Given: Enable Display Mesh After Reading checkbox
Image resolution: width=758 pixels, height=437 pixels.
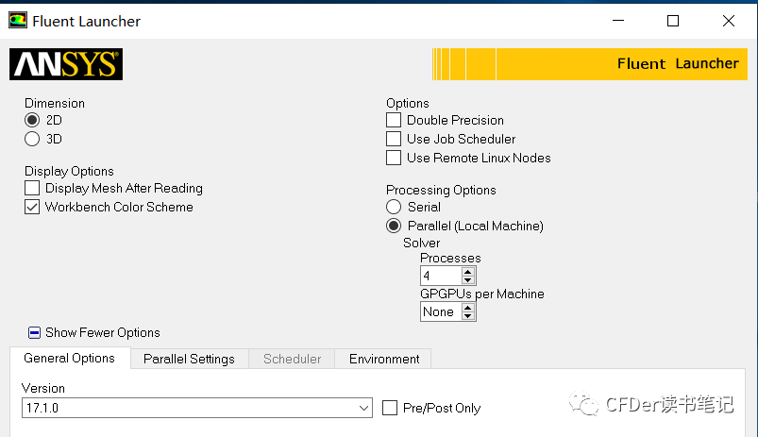Looking at the screenshot, I should tap(32, 188).
